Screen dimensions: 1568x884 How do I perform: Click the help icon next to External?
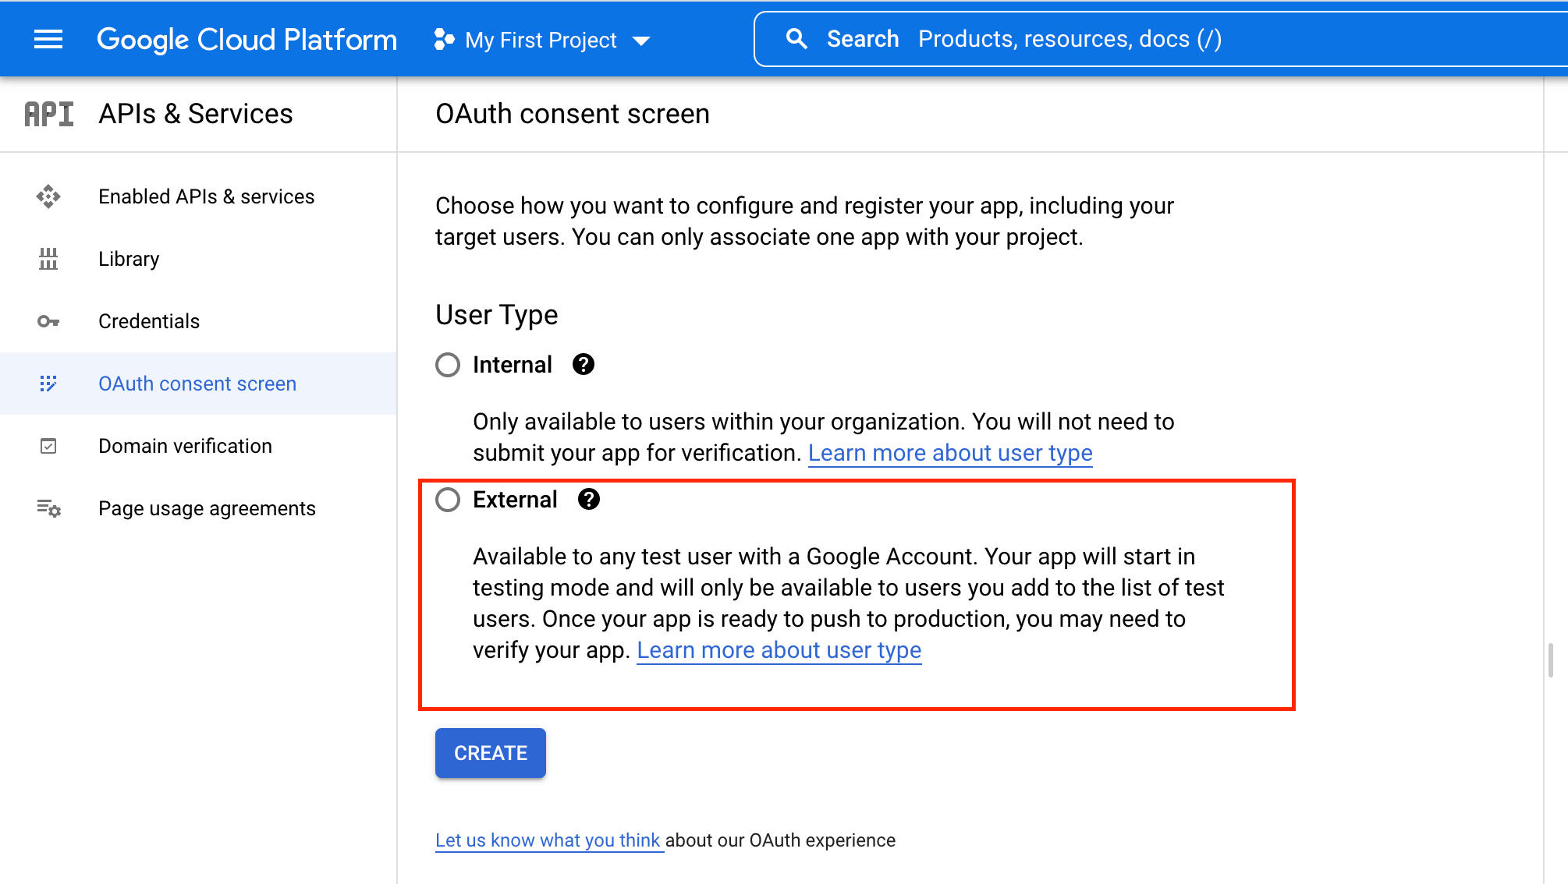[x=589, y=499]
